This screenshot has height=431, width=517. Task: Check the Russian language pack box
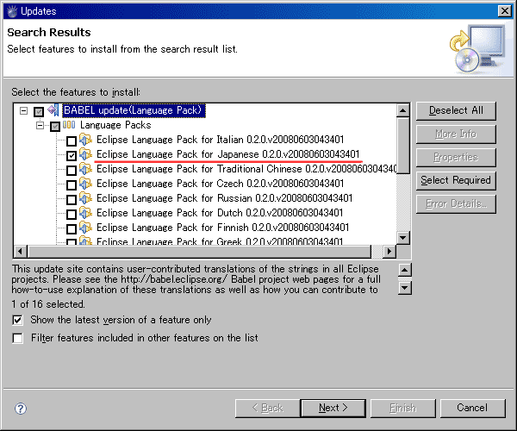point(72,199)
